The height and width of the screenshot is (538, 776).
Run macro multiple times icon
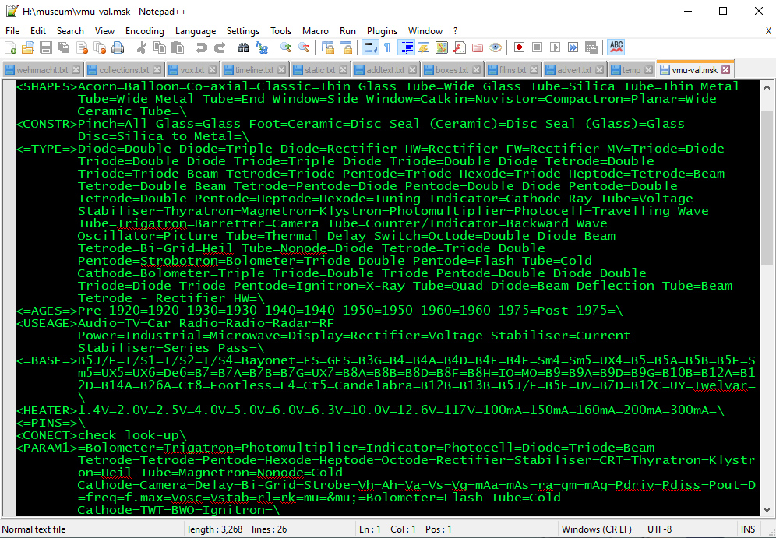pos(573,47)
